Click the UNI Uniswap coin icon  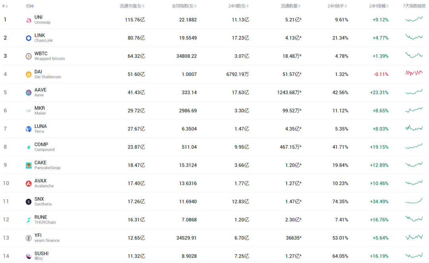29,20
